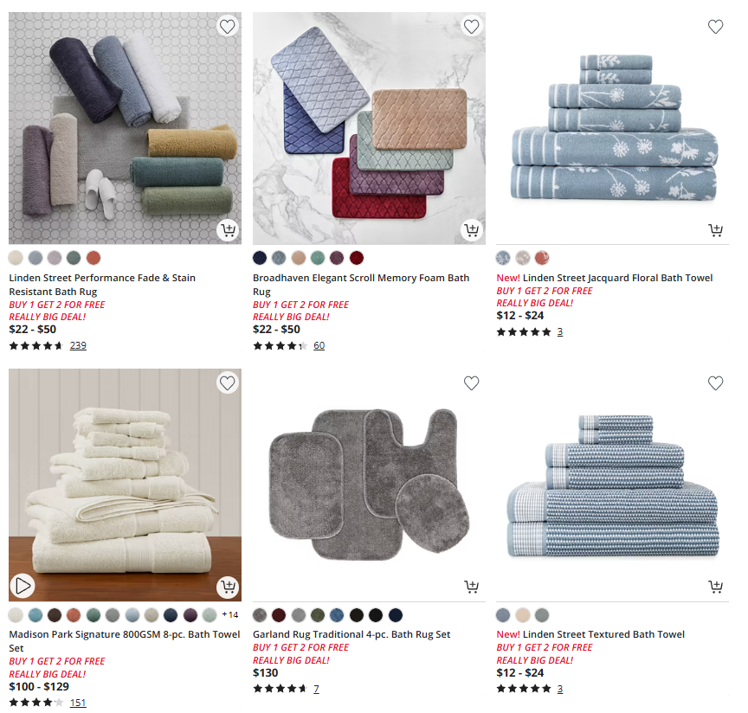Toggle heart on Linden Street Textured Towel
Viewport: 748px width, 713px height.
(x=715, y=383)
